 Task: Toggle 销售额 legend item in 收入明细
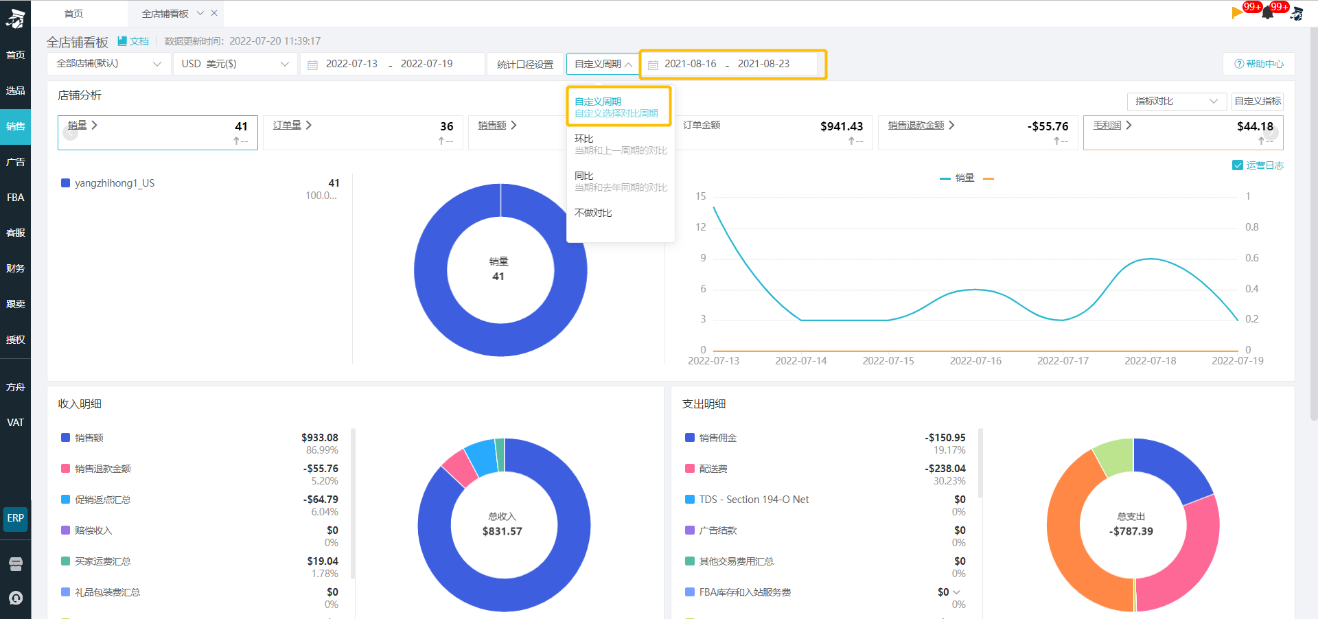[82, 438]
